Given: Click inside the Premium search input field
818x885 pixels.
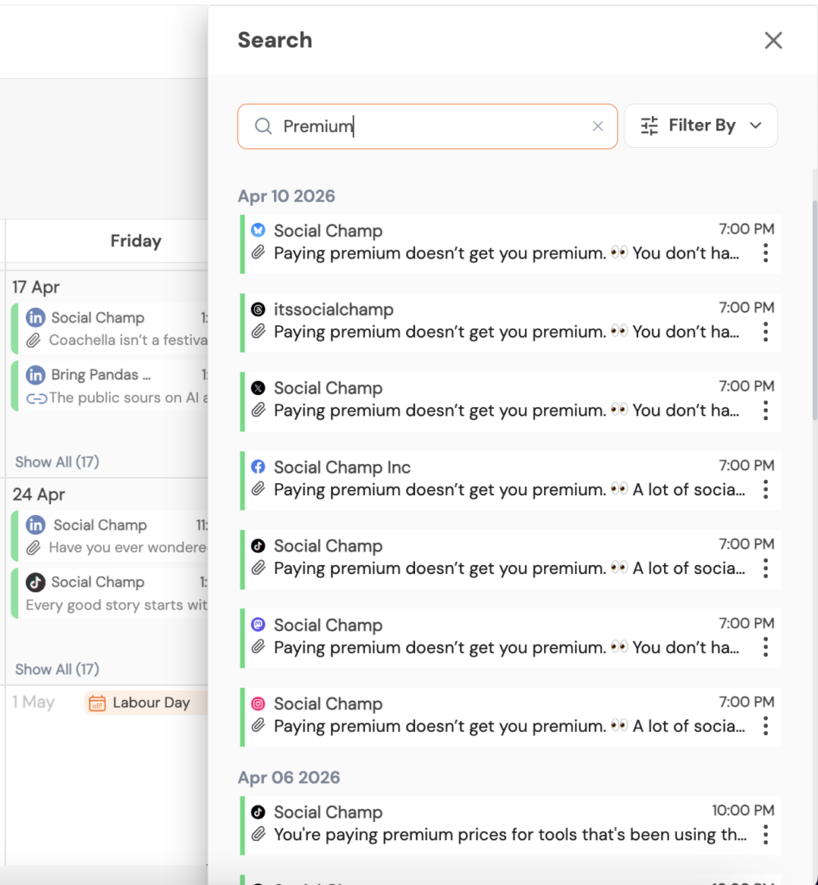Looking at the screenshot, I should coord(427,126).
